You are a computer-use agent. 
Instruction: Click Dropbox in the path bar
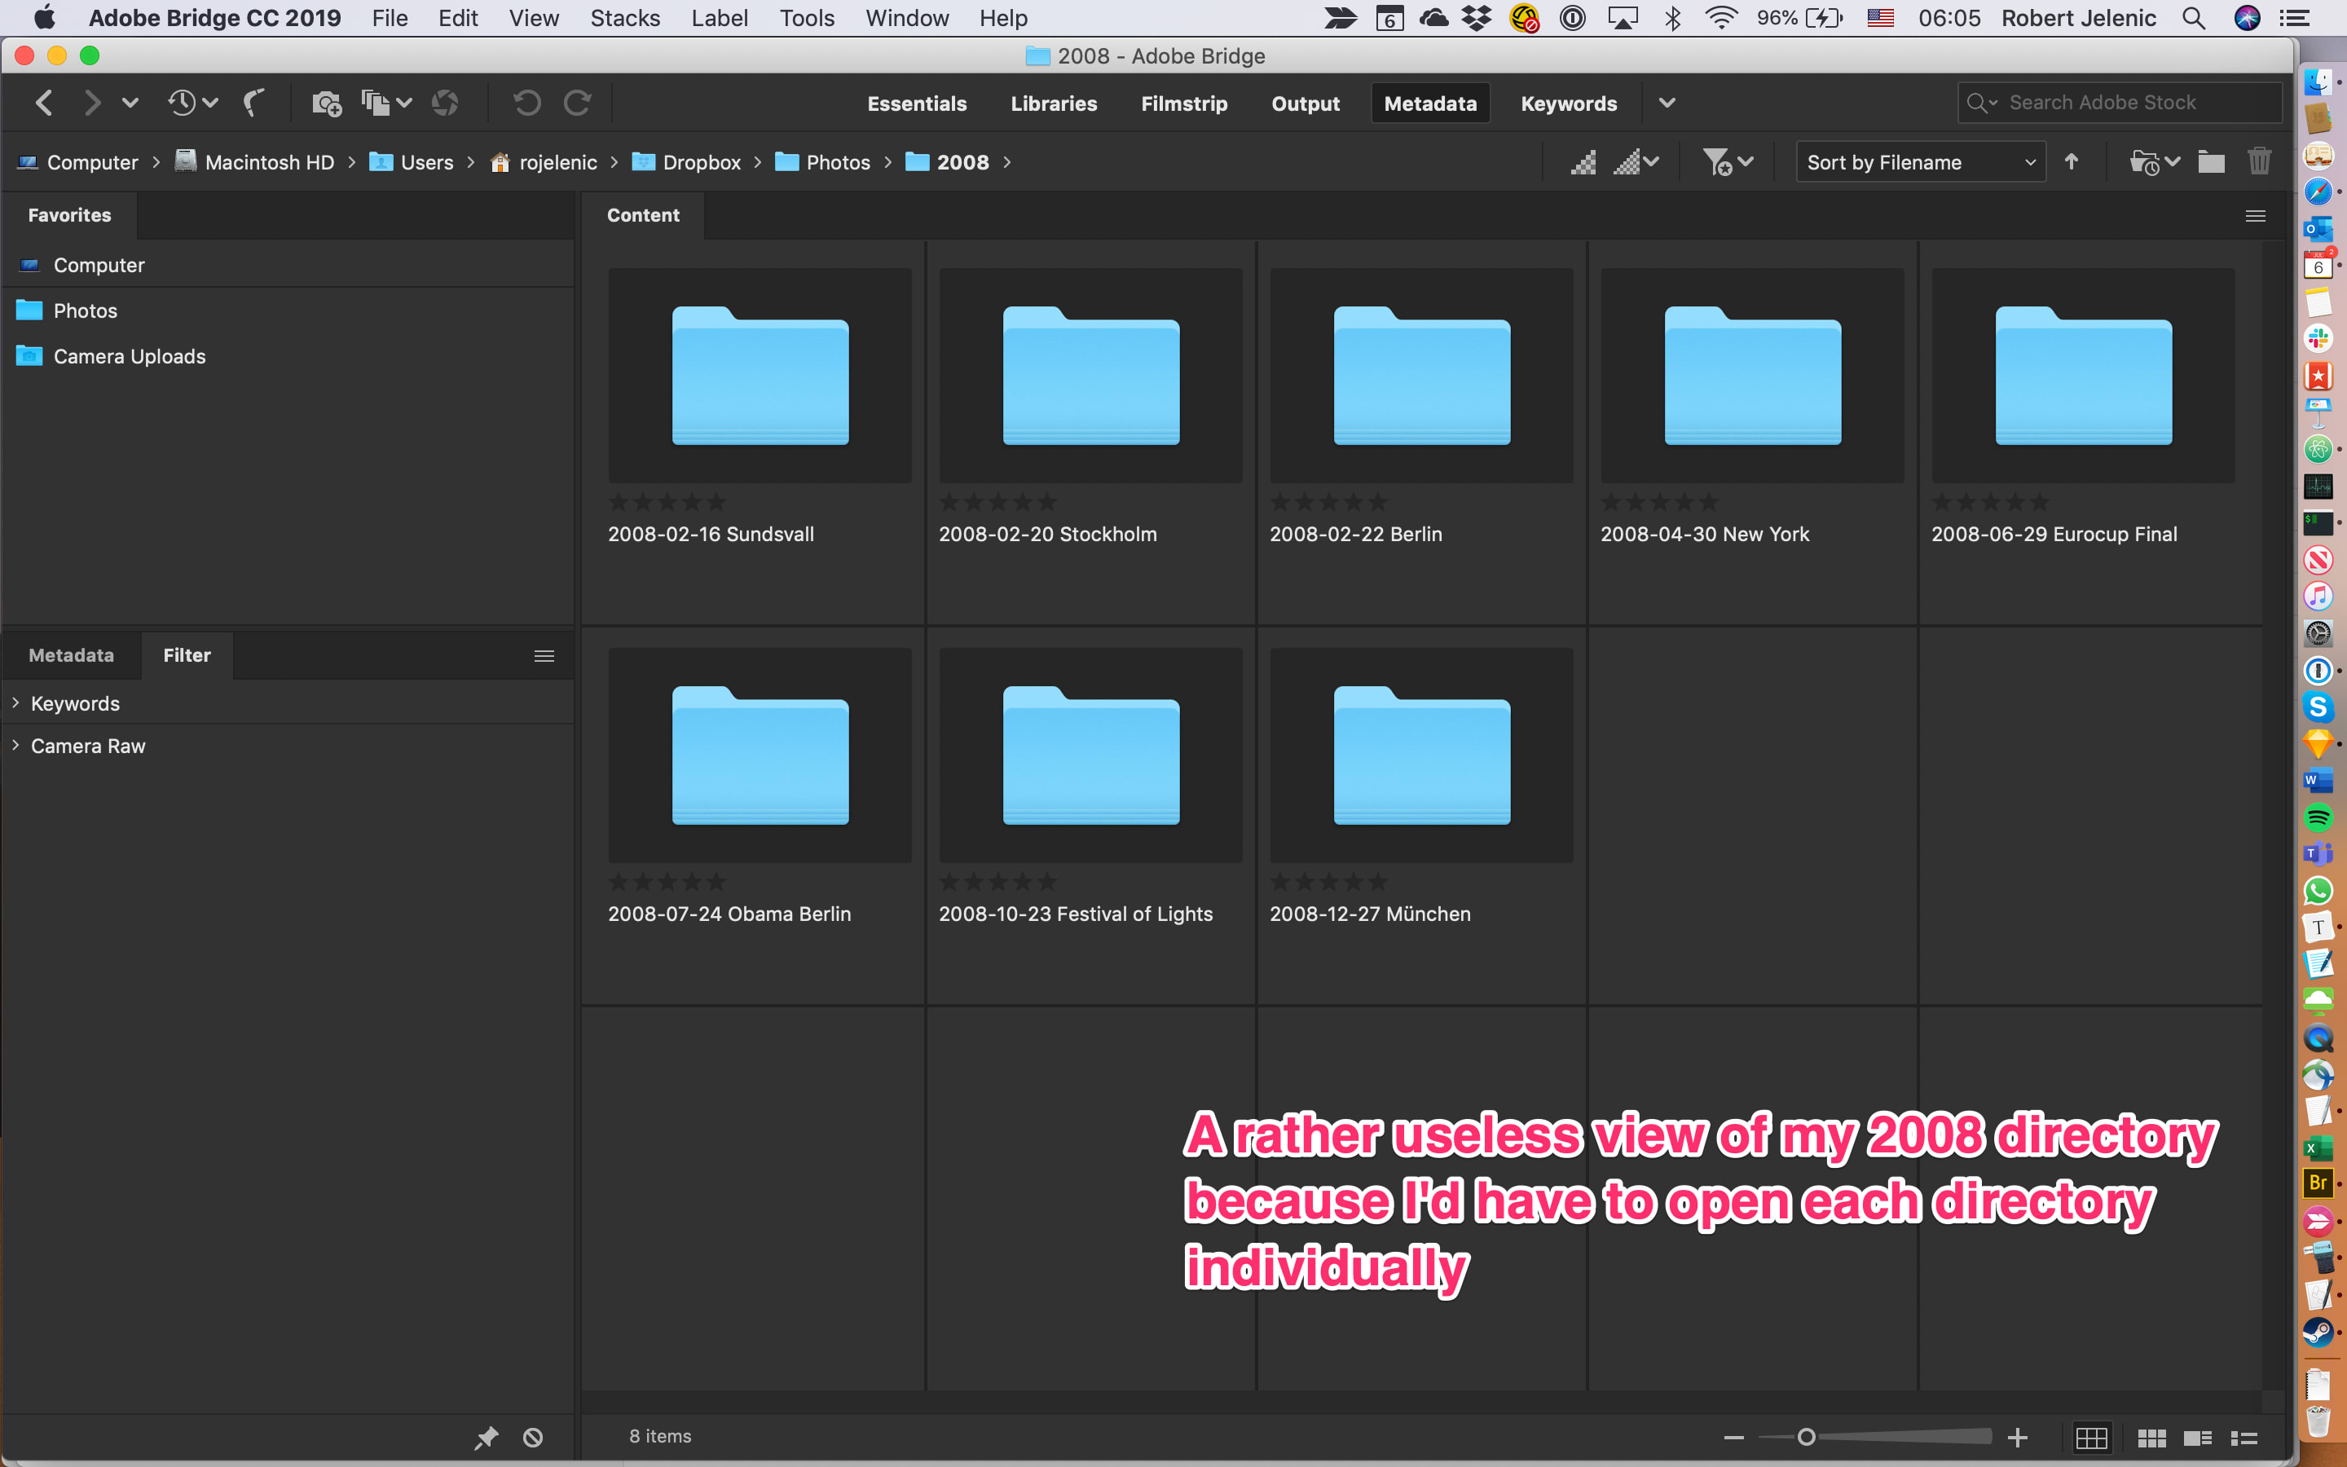click(x=685, y=162)
